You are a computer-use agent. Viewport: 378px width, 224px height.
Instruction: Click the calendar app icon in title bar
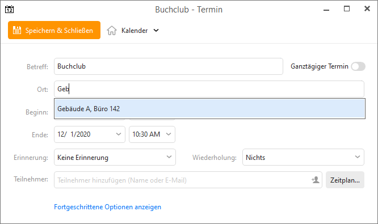tap(10, 10)
